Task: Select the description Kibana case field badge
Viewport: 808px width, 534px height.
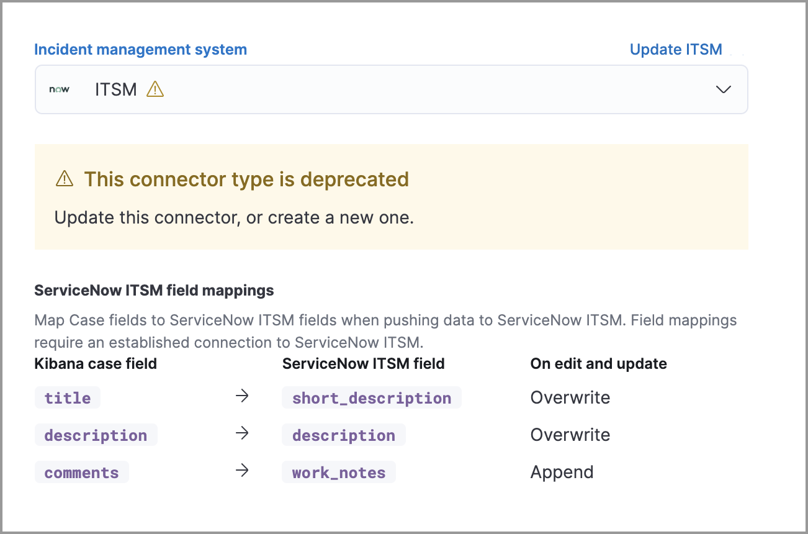Action: [96, 435]
